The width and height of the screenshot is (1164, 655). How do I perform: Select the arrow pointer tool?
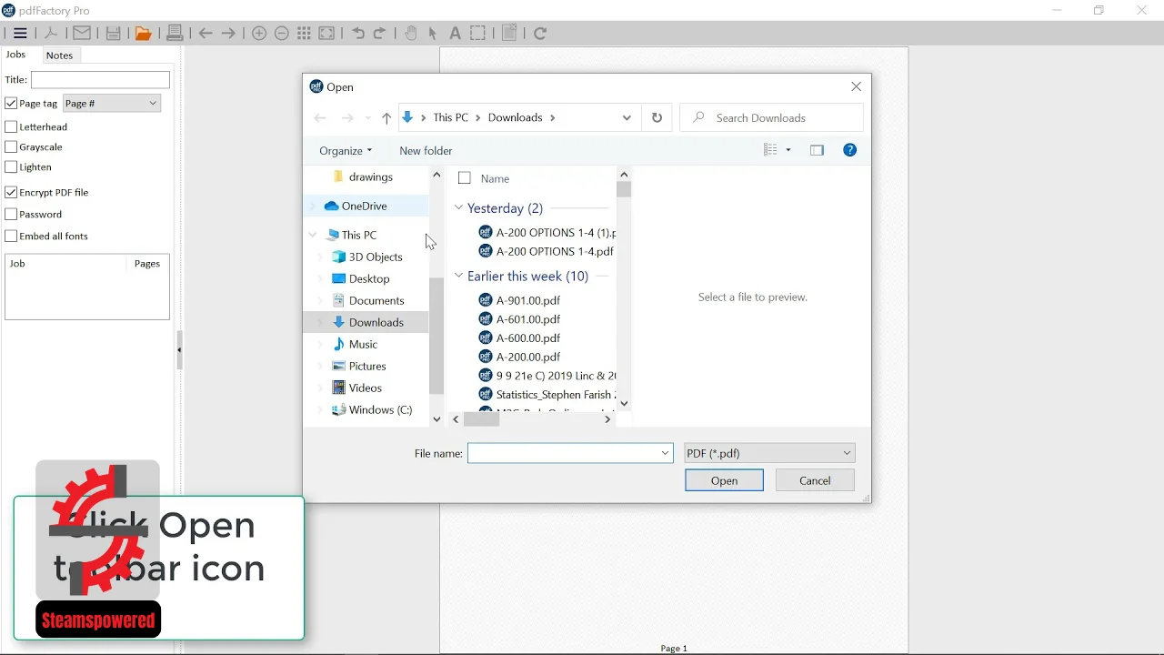(433, 34)
